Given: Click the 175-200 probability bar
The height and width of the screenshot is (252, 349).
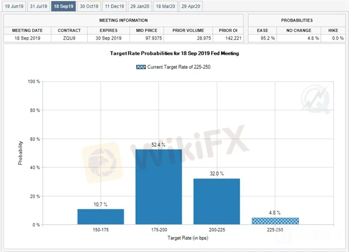Looking at the screenshot, I should [159, 187].
